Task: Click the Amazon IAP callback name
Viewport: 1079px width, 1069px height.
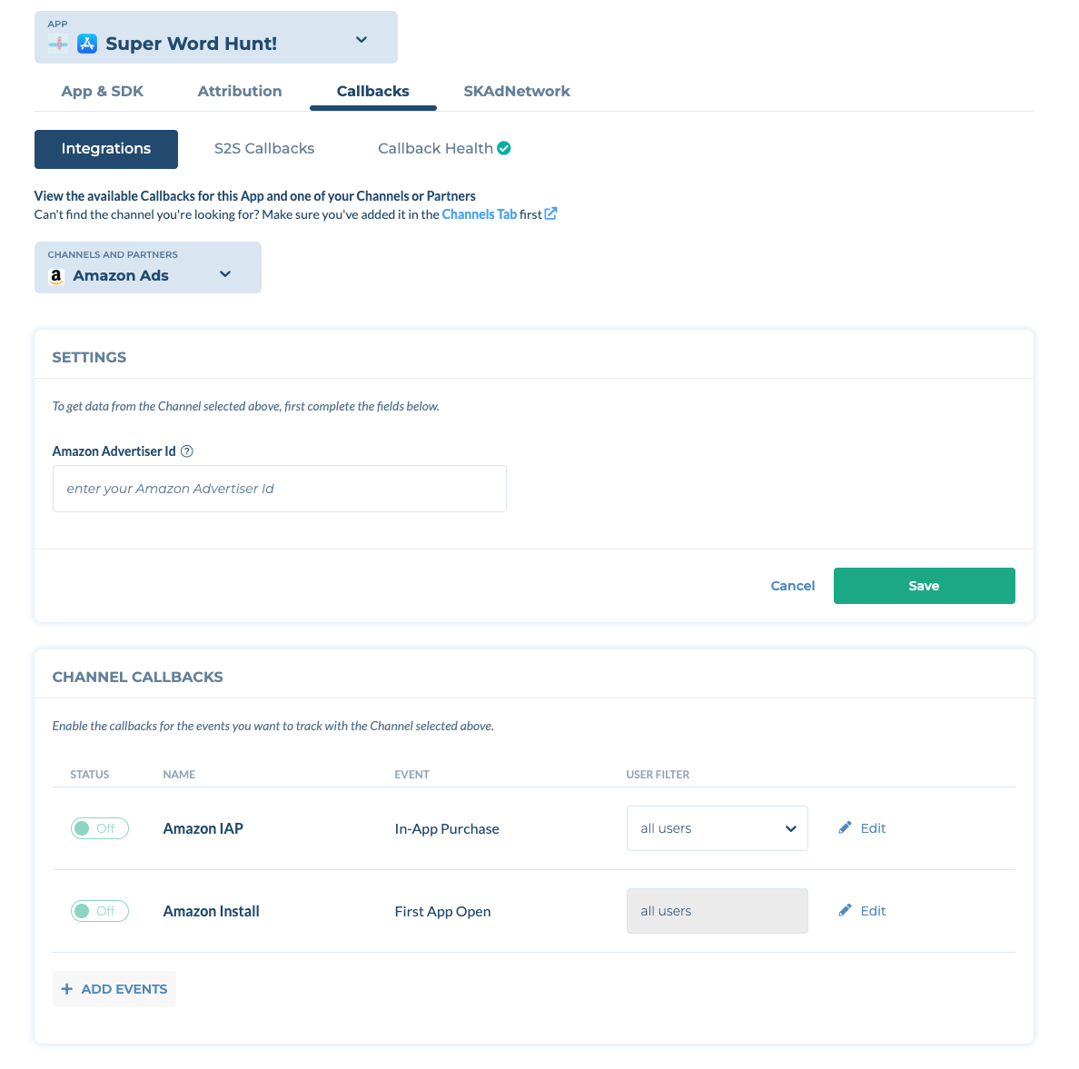Action: coord(203,828)
